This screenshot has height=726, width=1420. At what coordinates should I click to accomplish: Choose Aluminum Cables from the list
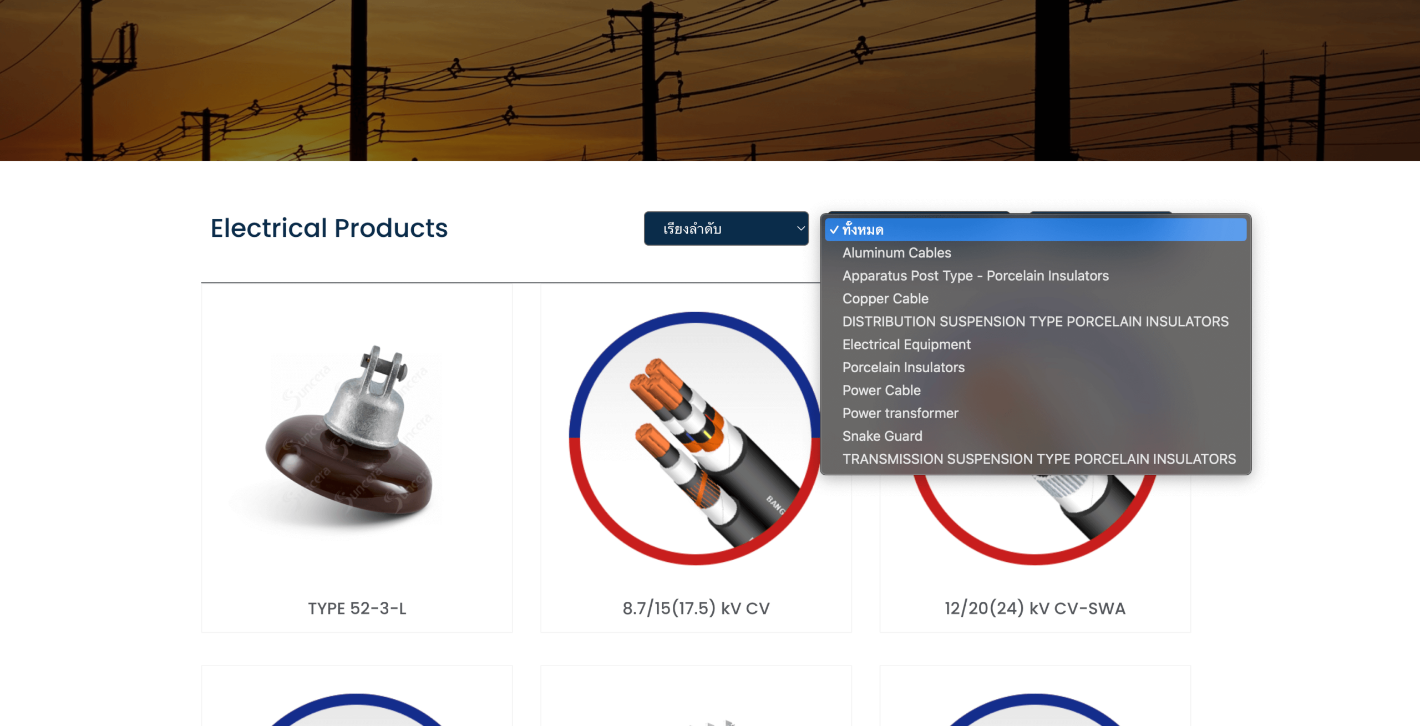1036,253
